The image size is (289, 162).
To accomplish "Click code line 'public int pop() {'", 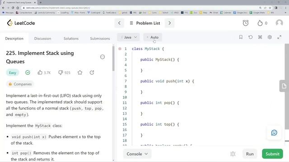I will 159,103.
